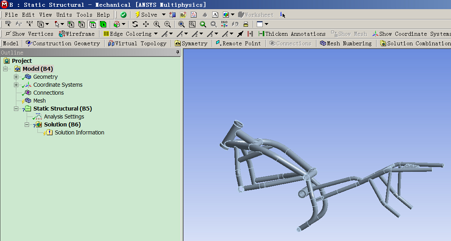
Task: Click the green Previous View arrow icon
Action: pyautogui.click(x=203, y=24)
